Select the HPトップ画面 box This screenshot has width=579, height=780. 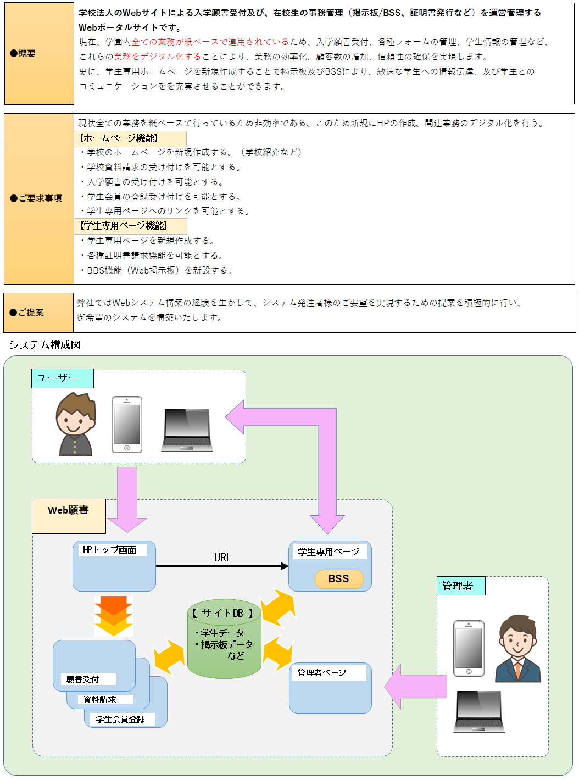click(x=114, y=566)
